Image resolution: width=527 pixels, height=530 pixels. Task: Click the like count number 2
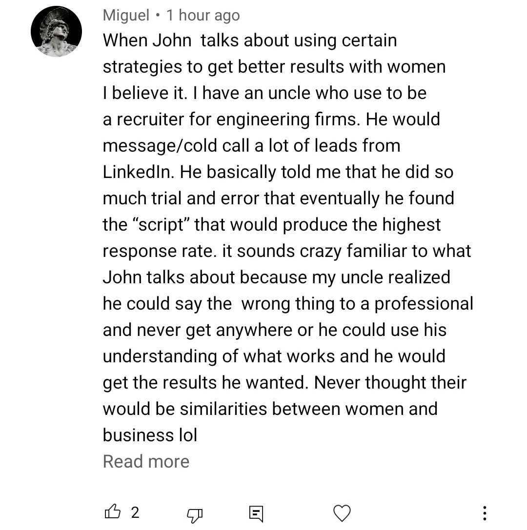135,512
